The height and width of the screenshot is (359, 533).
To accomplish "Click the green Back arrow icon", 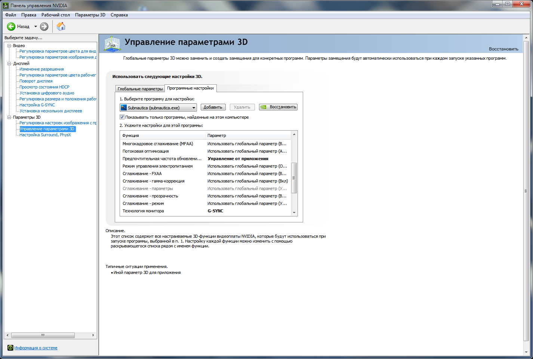I will pyautogui.click(x=11, y=26).
